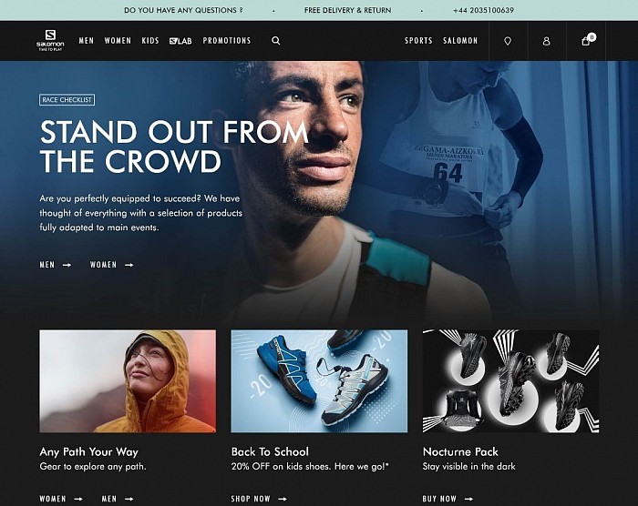Click the S/LAB logo menu item

coord(180,41)
